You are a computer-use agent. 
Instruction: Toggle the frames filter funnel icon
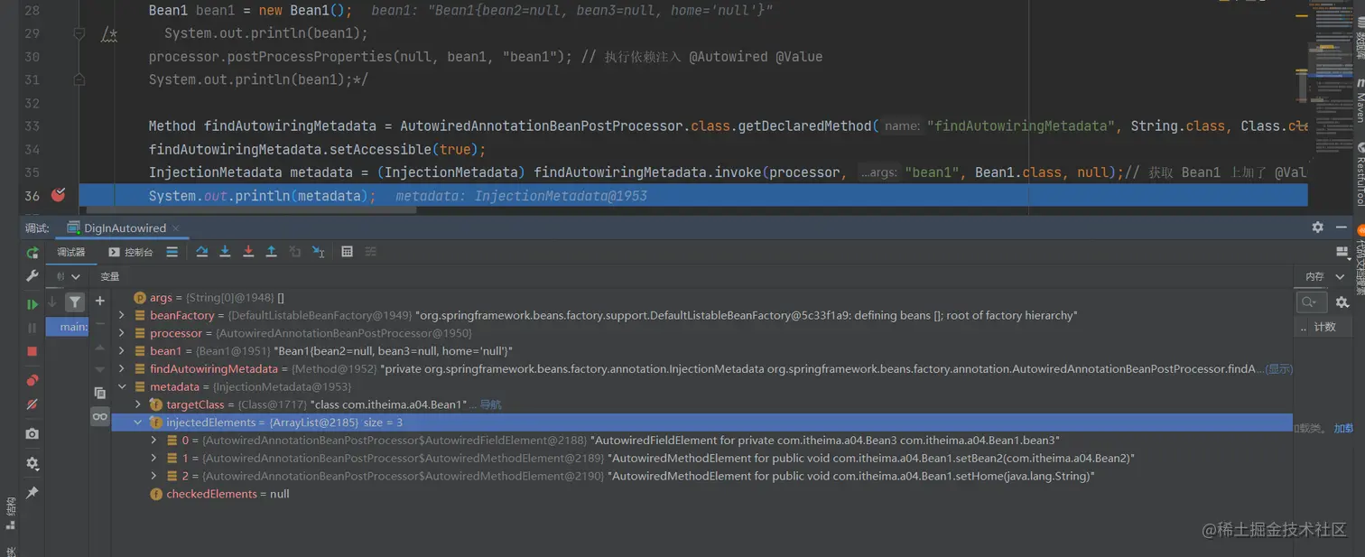(75, 302)
